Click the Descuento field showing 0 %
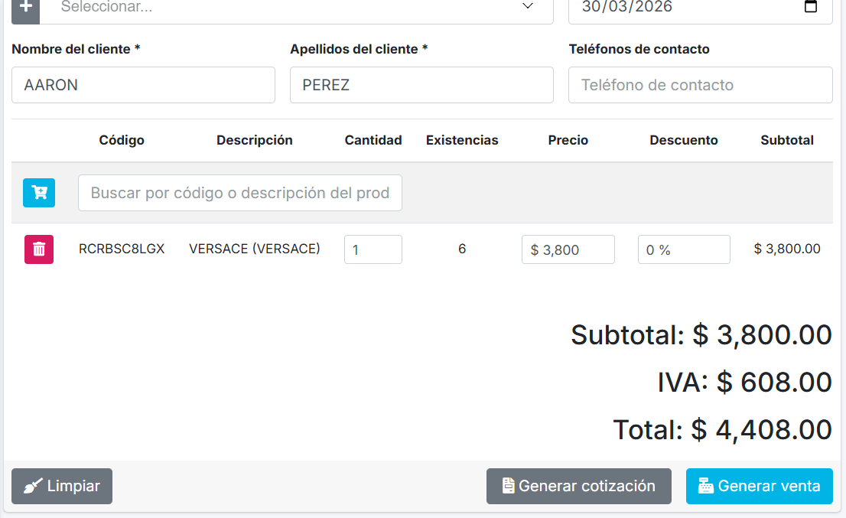 coord(684,249)
